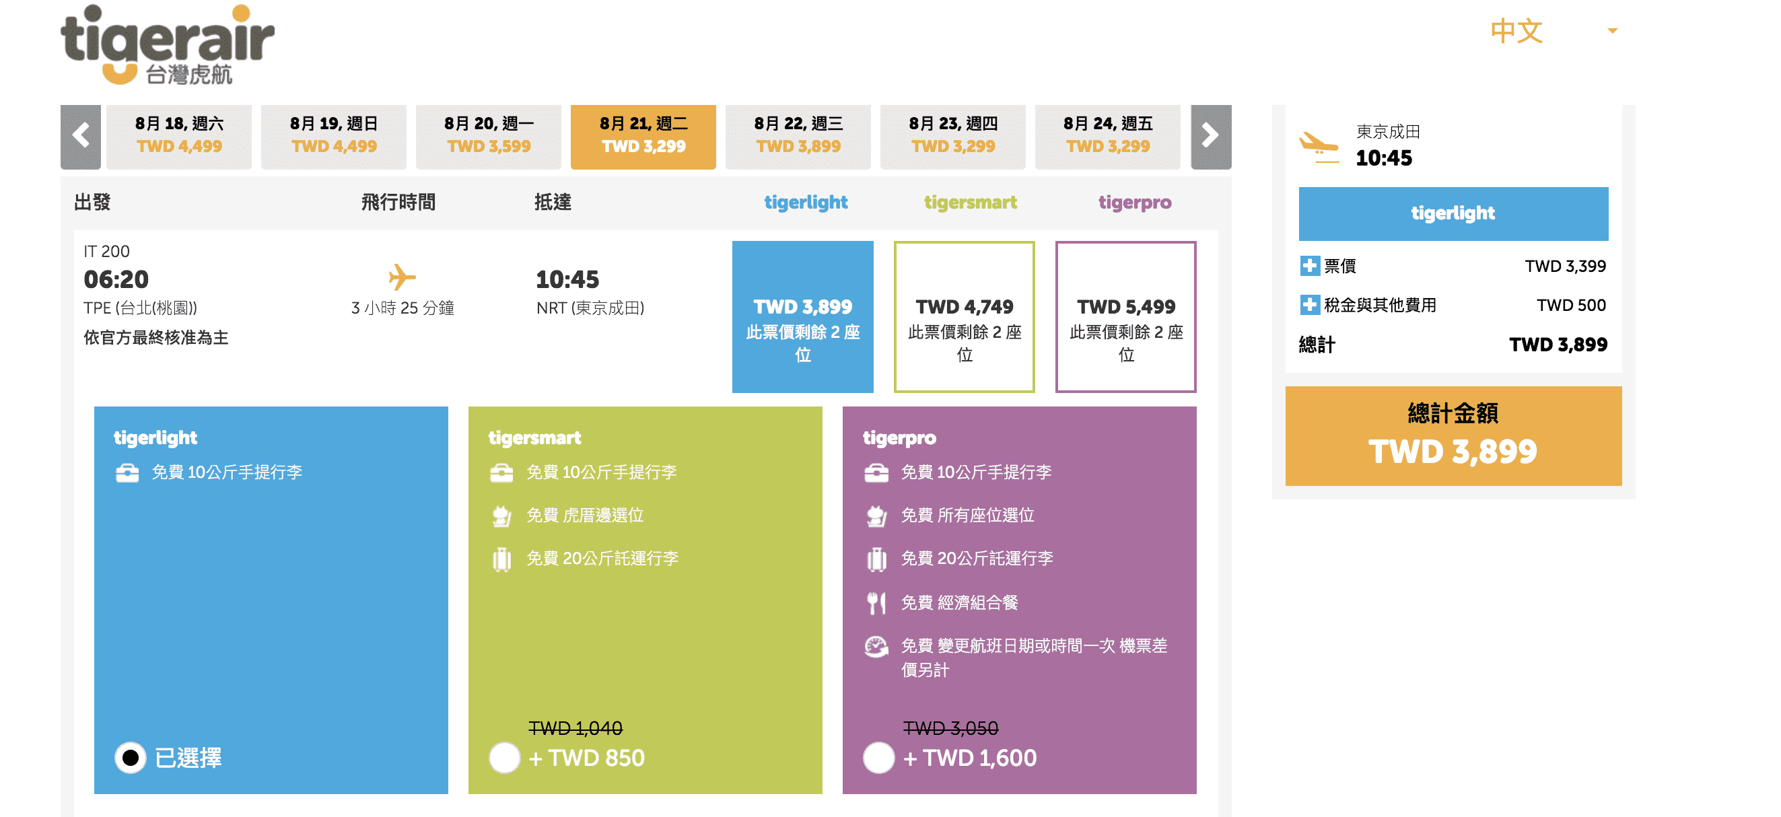Click the blue tigerlight summary header
The height and width of the screenshot is (817, 1781).
[1453, 213]
